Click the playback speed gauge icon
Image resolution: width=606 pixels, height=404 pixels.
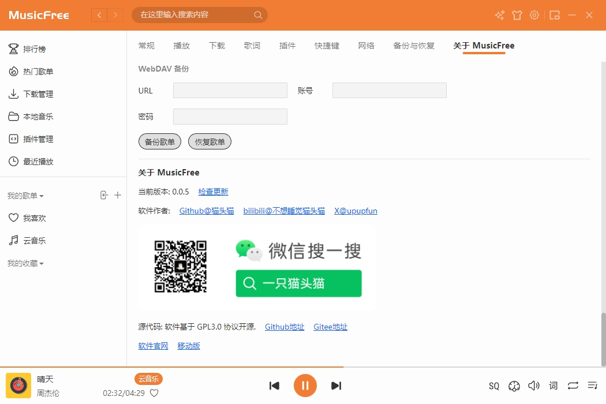(x=514, y=386)
